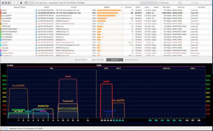Start scanning with the play button
213x131 pixels.
tap(14, 3)
